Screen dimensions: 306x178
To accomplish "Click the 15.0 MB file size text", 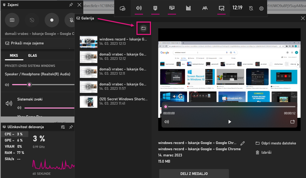I will click(164, 161).
